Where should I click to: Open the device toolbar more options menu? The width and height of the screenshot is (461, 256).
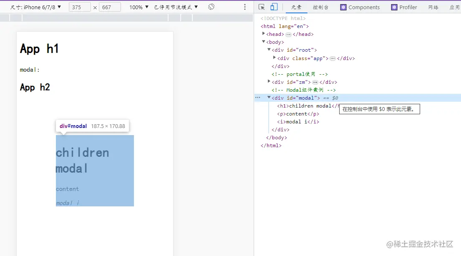tap(244, 7)
